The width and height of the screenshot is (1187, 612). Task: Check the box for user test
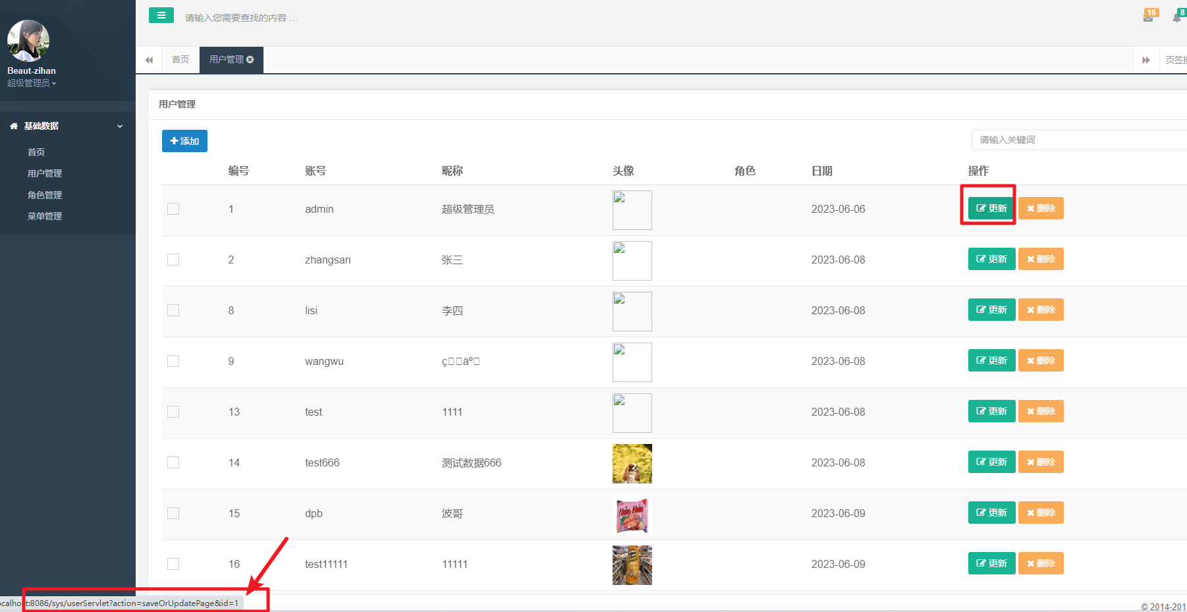[173, 412]
